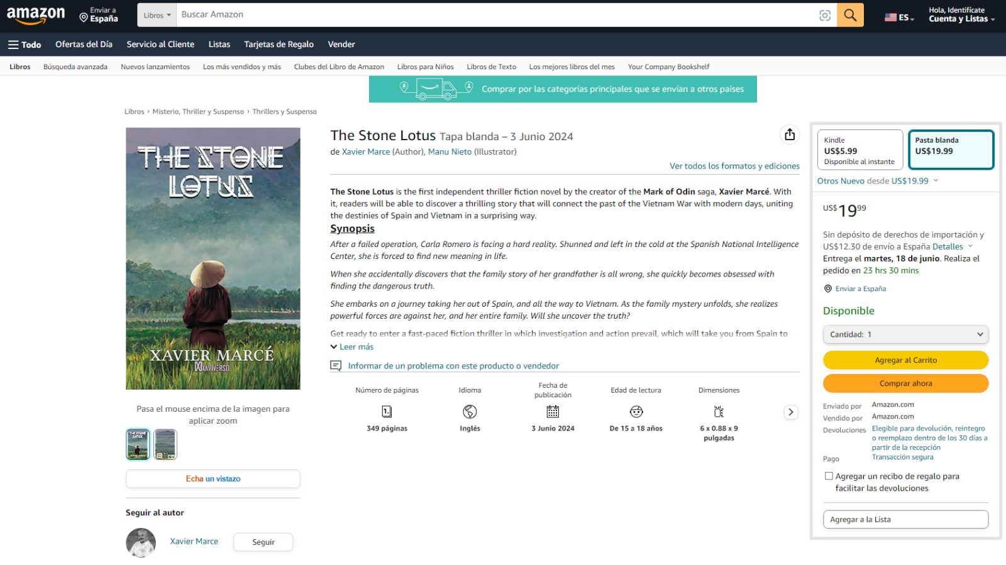This screenshot has width=1006, height=565.
Task: Open the Libros search category dropdown
Action: coord(157,15)
